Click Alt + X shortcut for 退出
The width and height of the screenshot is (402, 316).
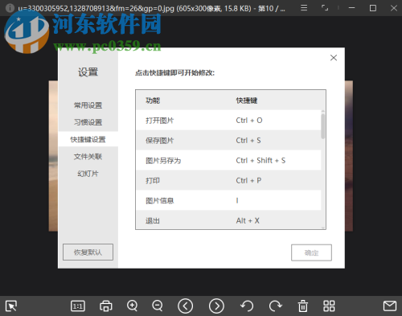pos(248,220)
